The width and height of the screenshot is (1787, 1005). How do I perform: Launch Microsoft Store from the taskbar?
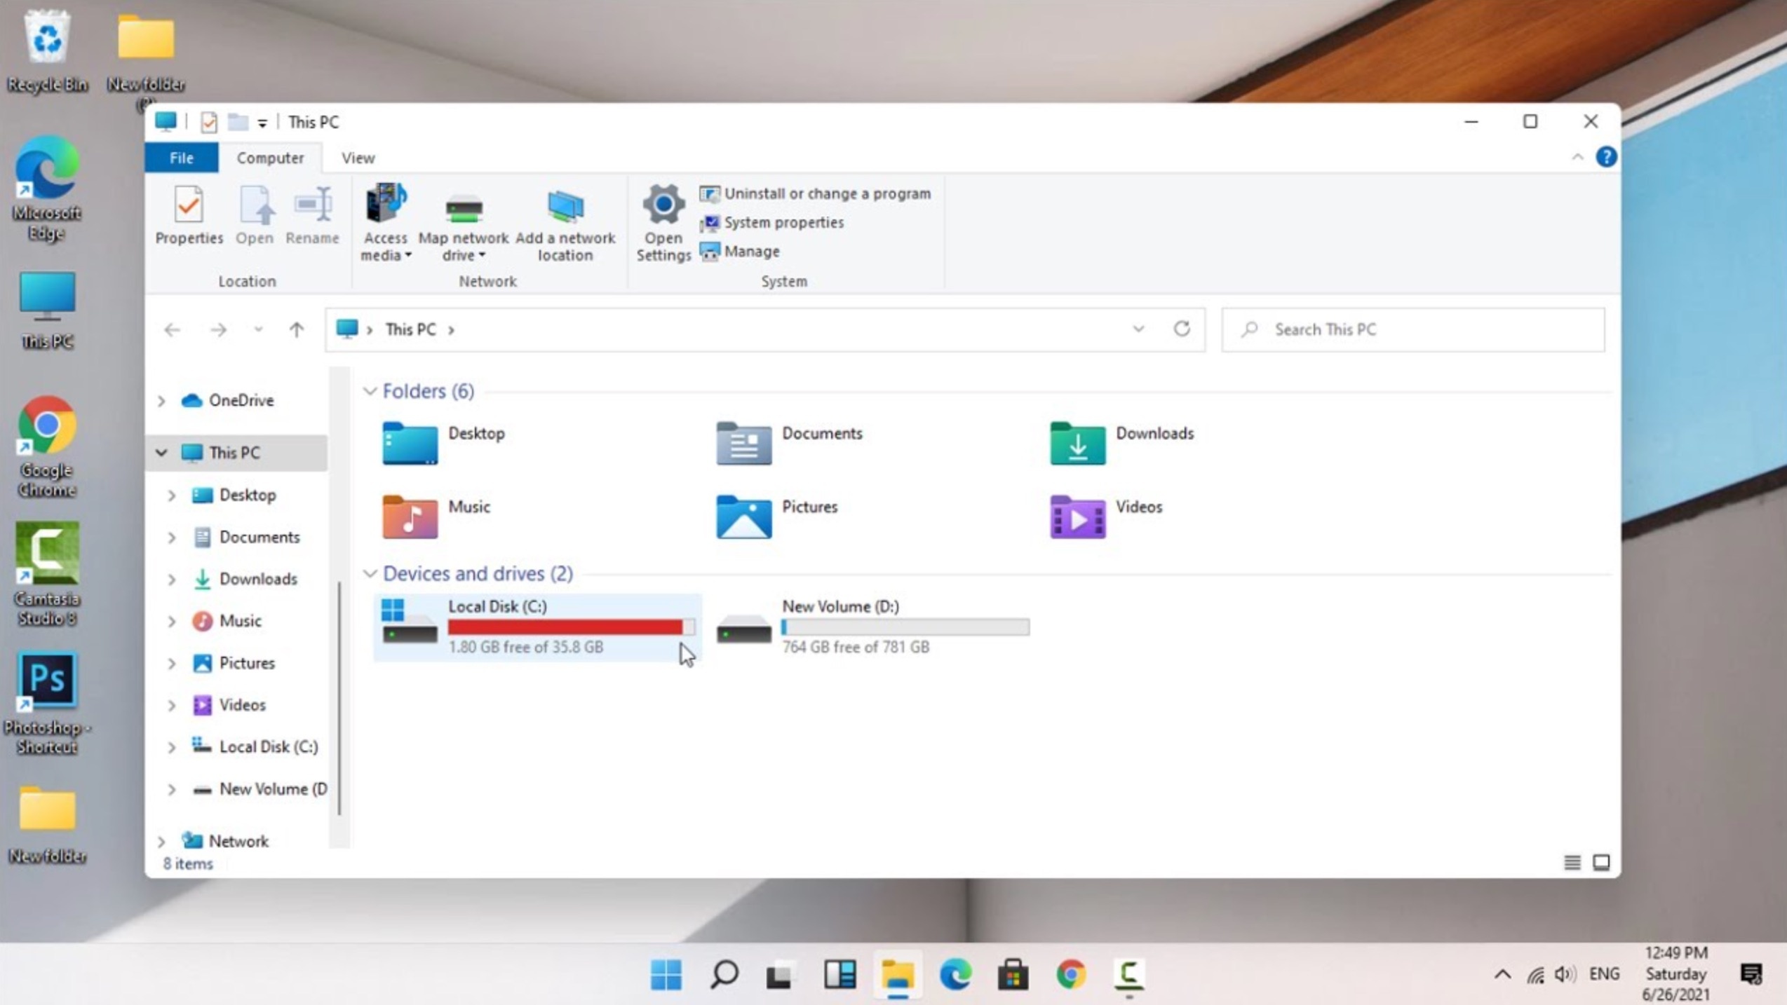(1012, 974)
